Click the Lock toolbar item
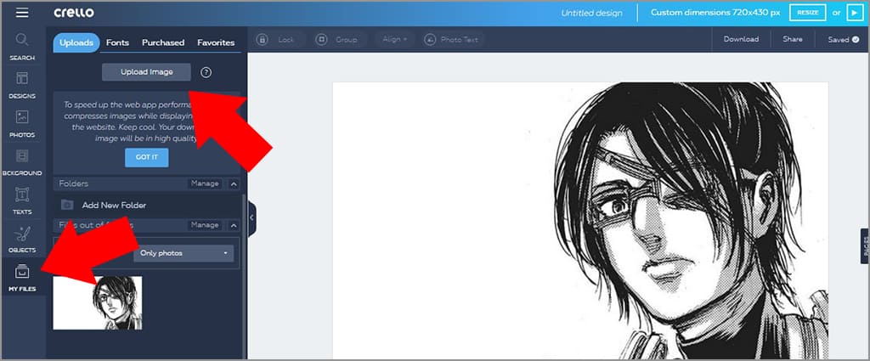The width and height of the screenshot is (870, 361). click(x=276, y=39)
